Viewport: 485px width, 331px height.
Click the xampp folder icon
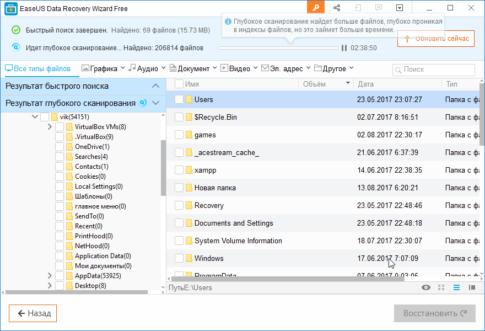pyautogui.click(x=189, y=170)
